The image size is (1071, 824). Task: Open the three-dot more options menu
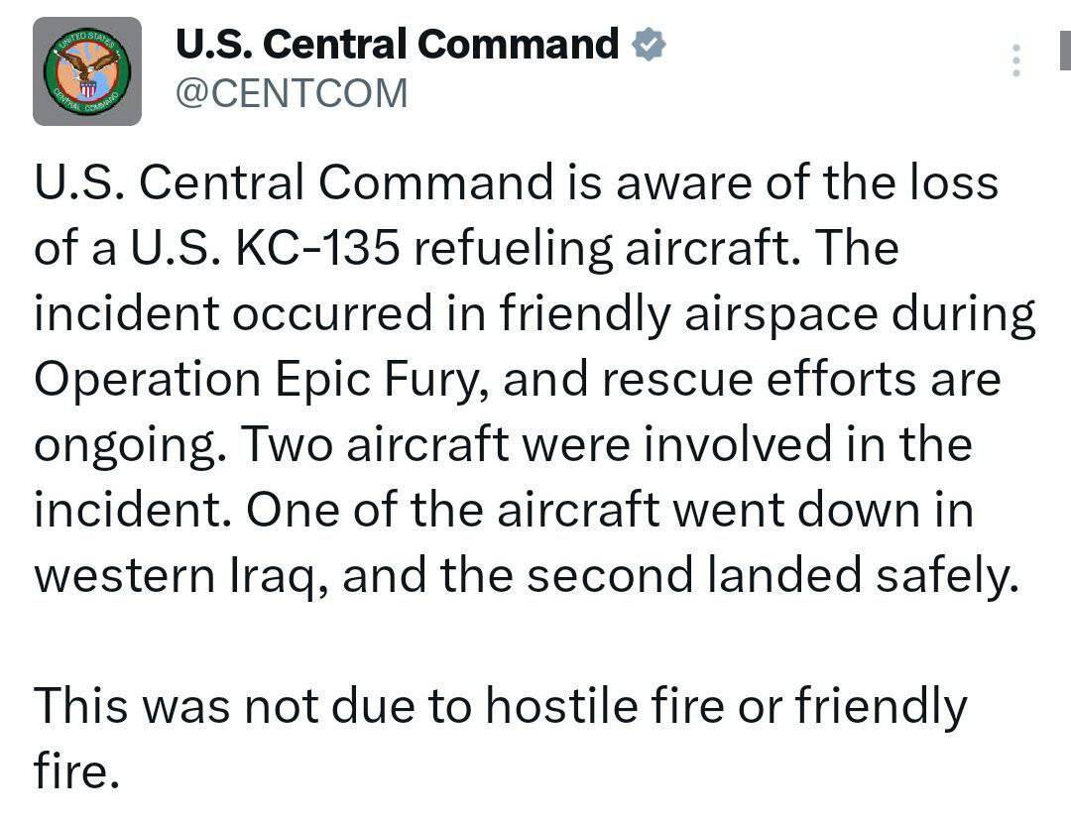(1015, 61)
